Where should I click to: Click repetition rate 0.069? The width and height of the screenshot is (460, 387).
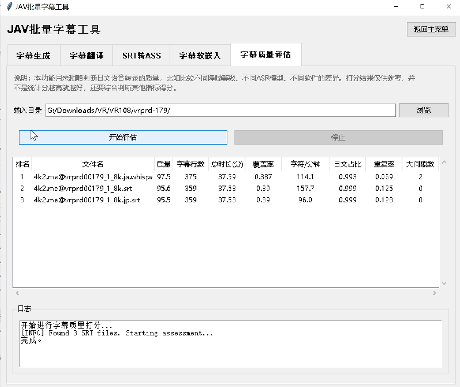pyautogui.click(x=384, y=177)
